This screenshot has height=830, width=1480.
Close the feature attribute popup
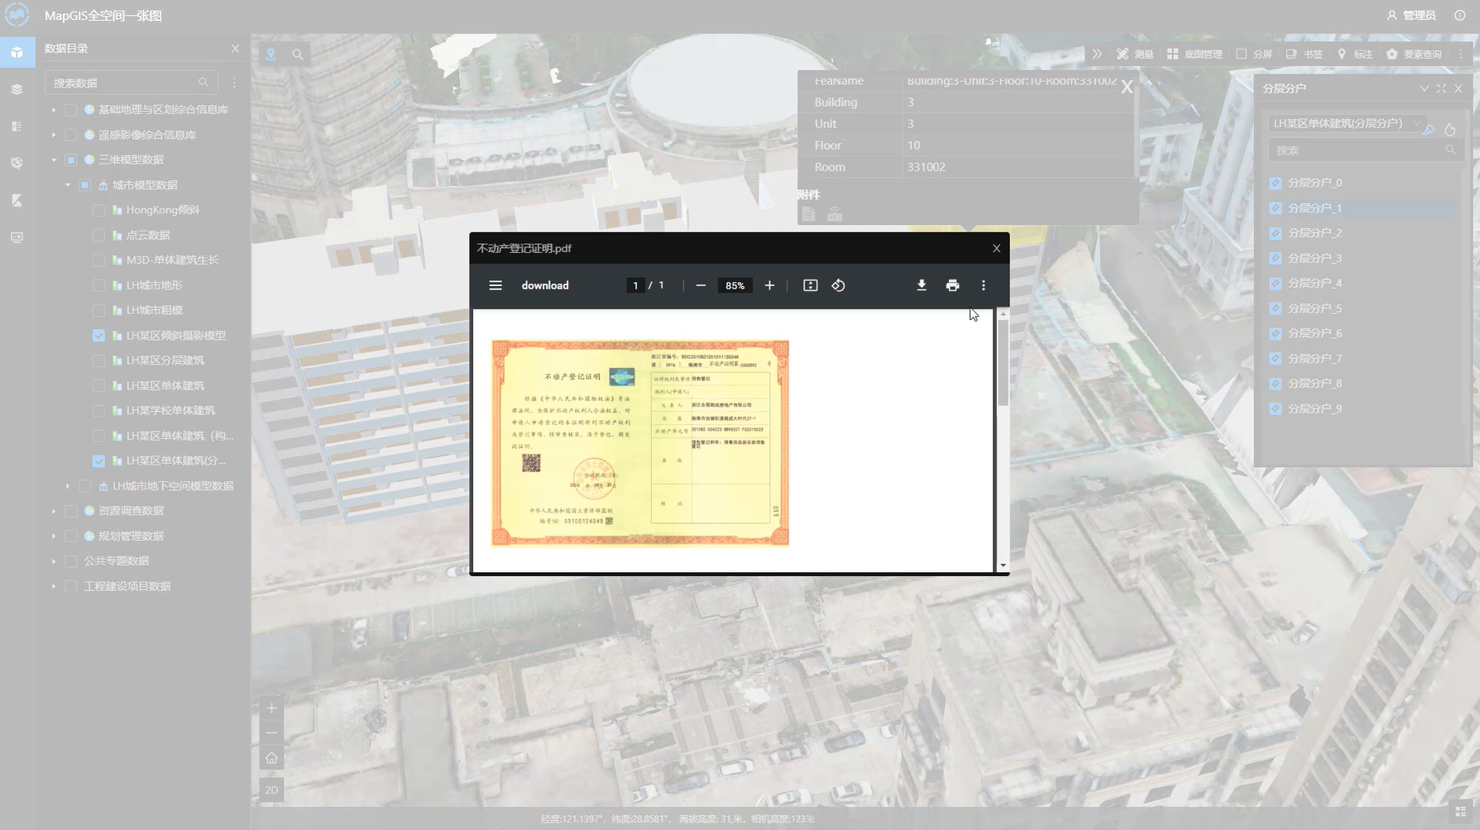pos(1127,87)
